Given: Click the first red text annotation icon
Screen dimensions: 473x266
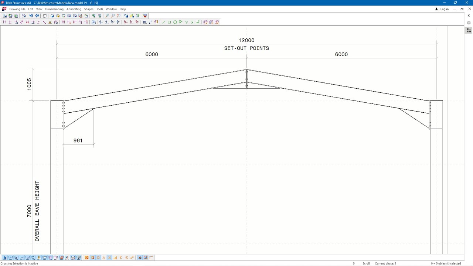Looking at the screenshot, I should point(126,22).
